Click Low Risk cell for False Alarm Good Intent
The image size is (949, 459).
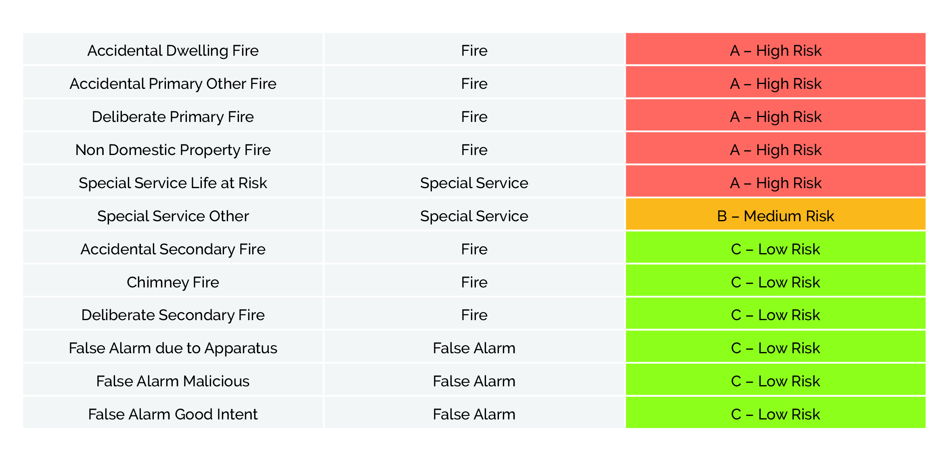click(x=776, y=413)
